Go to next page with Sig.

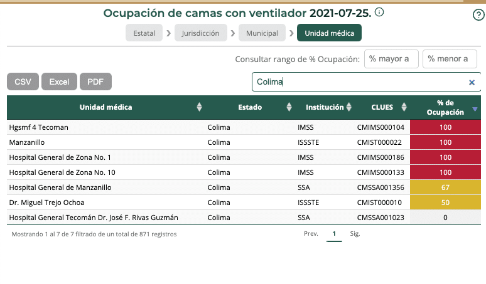pos(355,234)
